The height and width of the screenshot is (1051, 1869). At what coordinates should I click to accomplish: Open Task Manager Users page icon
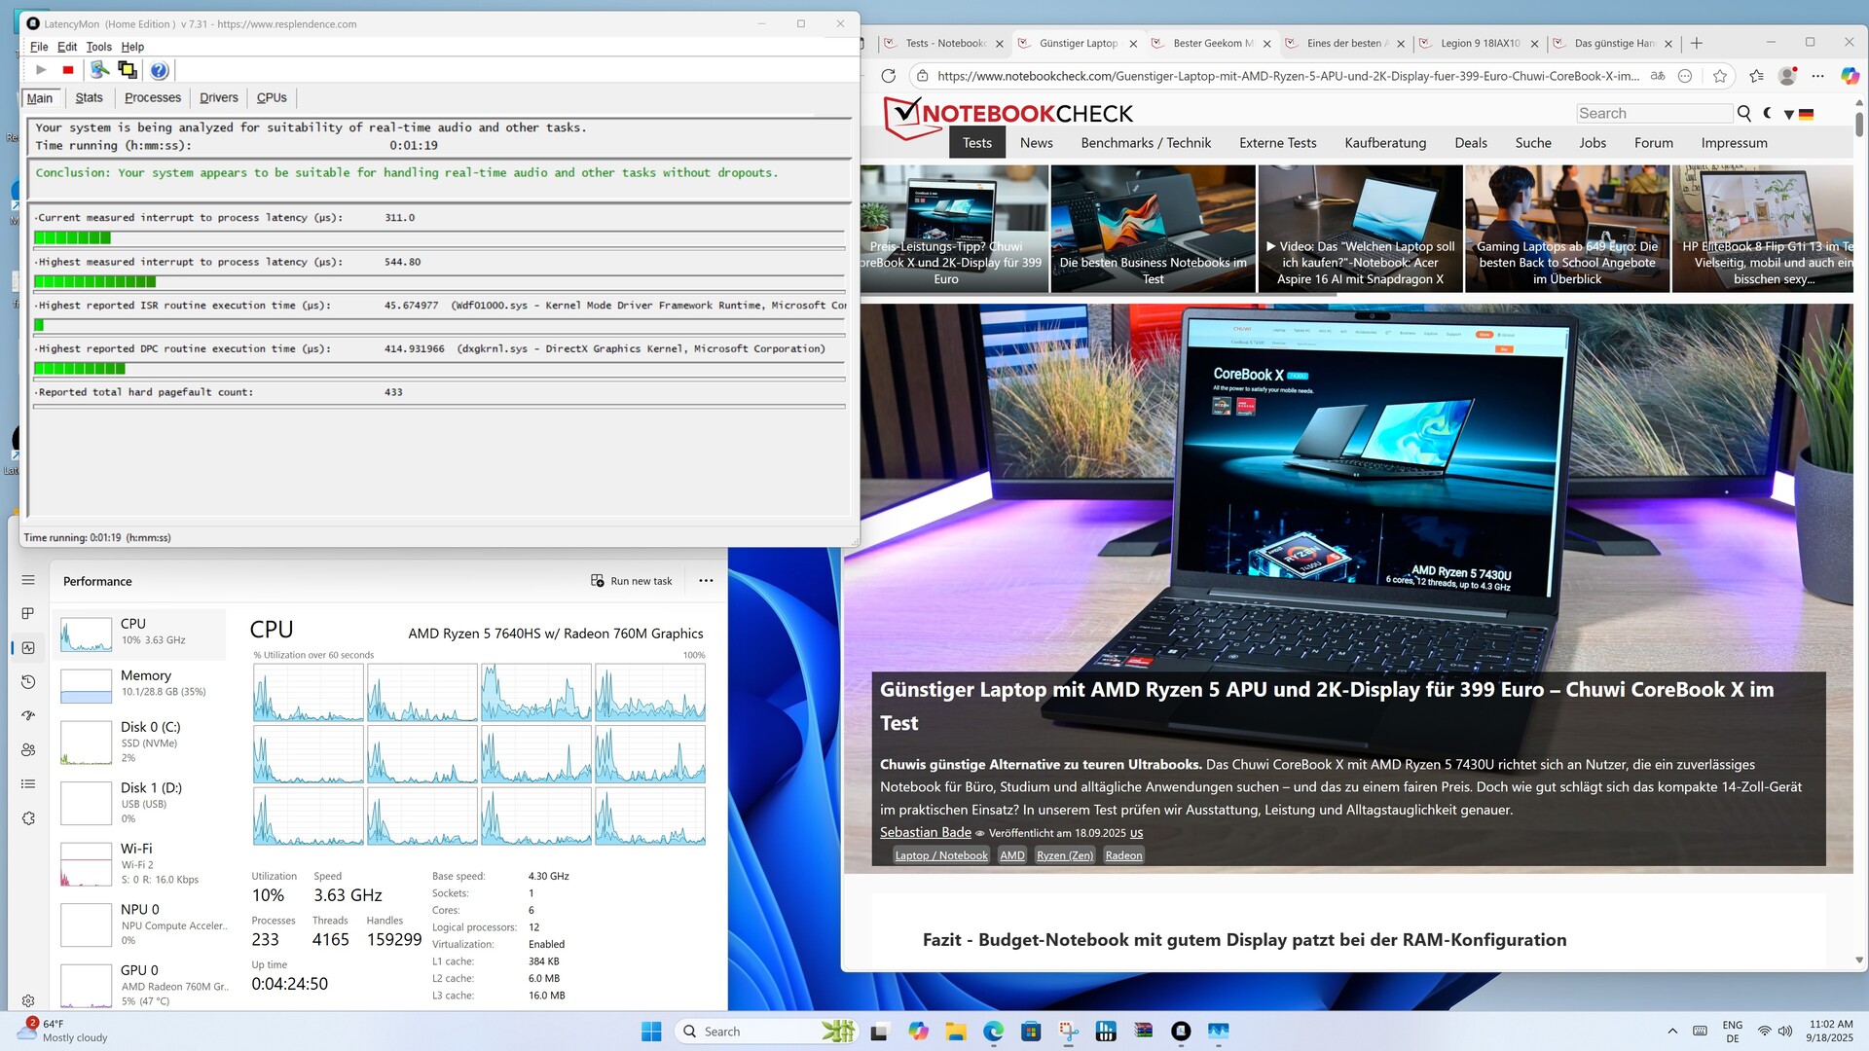click(28, 750)
